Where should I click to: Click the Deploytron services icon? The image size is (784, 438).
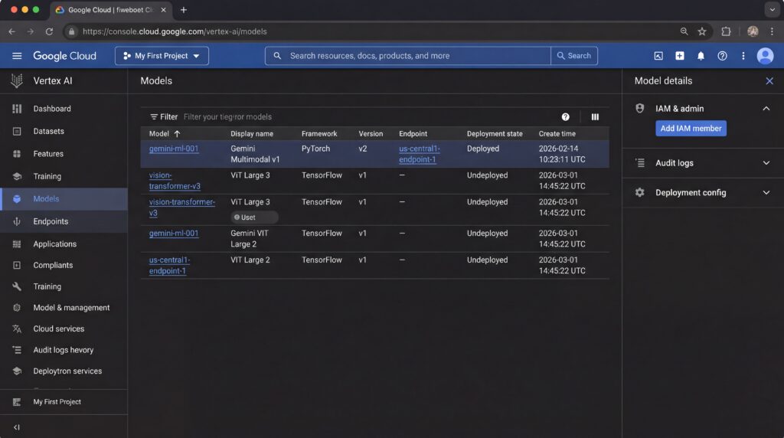17,371
